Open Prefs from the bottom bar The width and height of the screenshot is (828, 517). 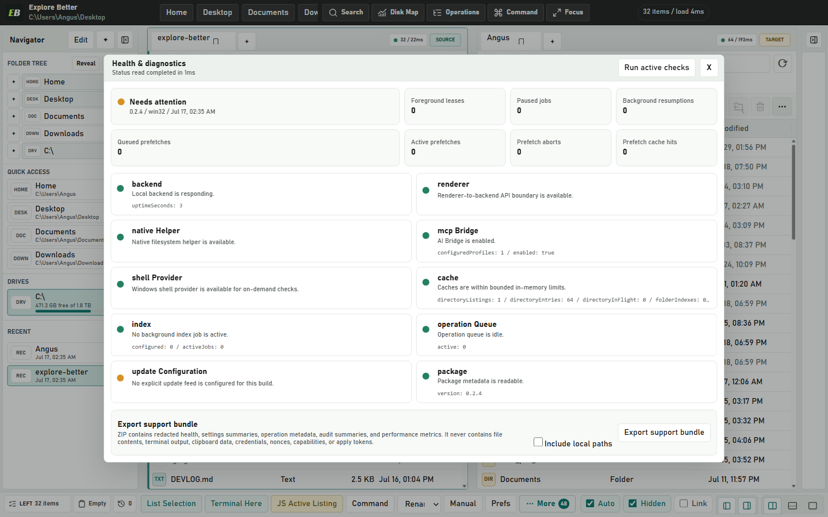(501, 504)
